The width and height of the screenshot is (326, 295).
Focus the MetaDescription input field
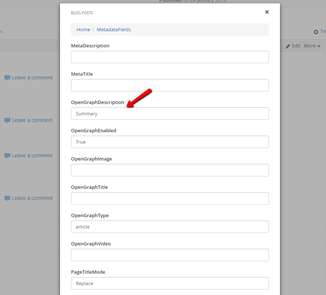[170, 57]
